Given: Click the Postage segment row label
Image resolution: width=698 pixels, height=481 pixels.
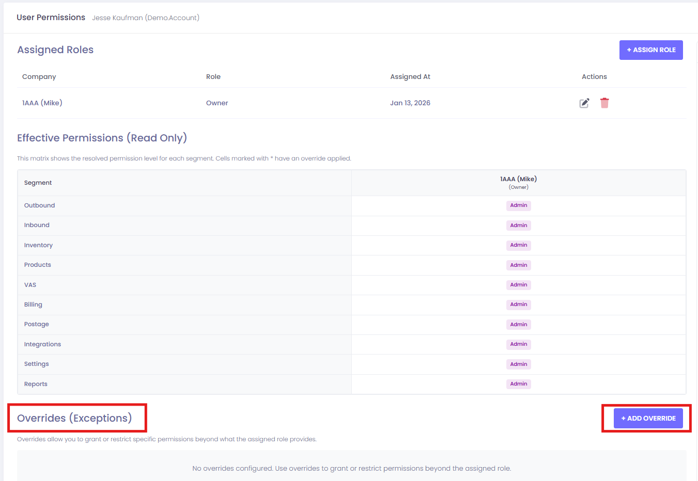Looking at the screenshot, I should (x=36, y=324).
